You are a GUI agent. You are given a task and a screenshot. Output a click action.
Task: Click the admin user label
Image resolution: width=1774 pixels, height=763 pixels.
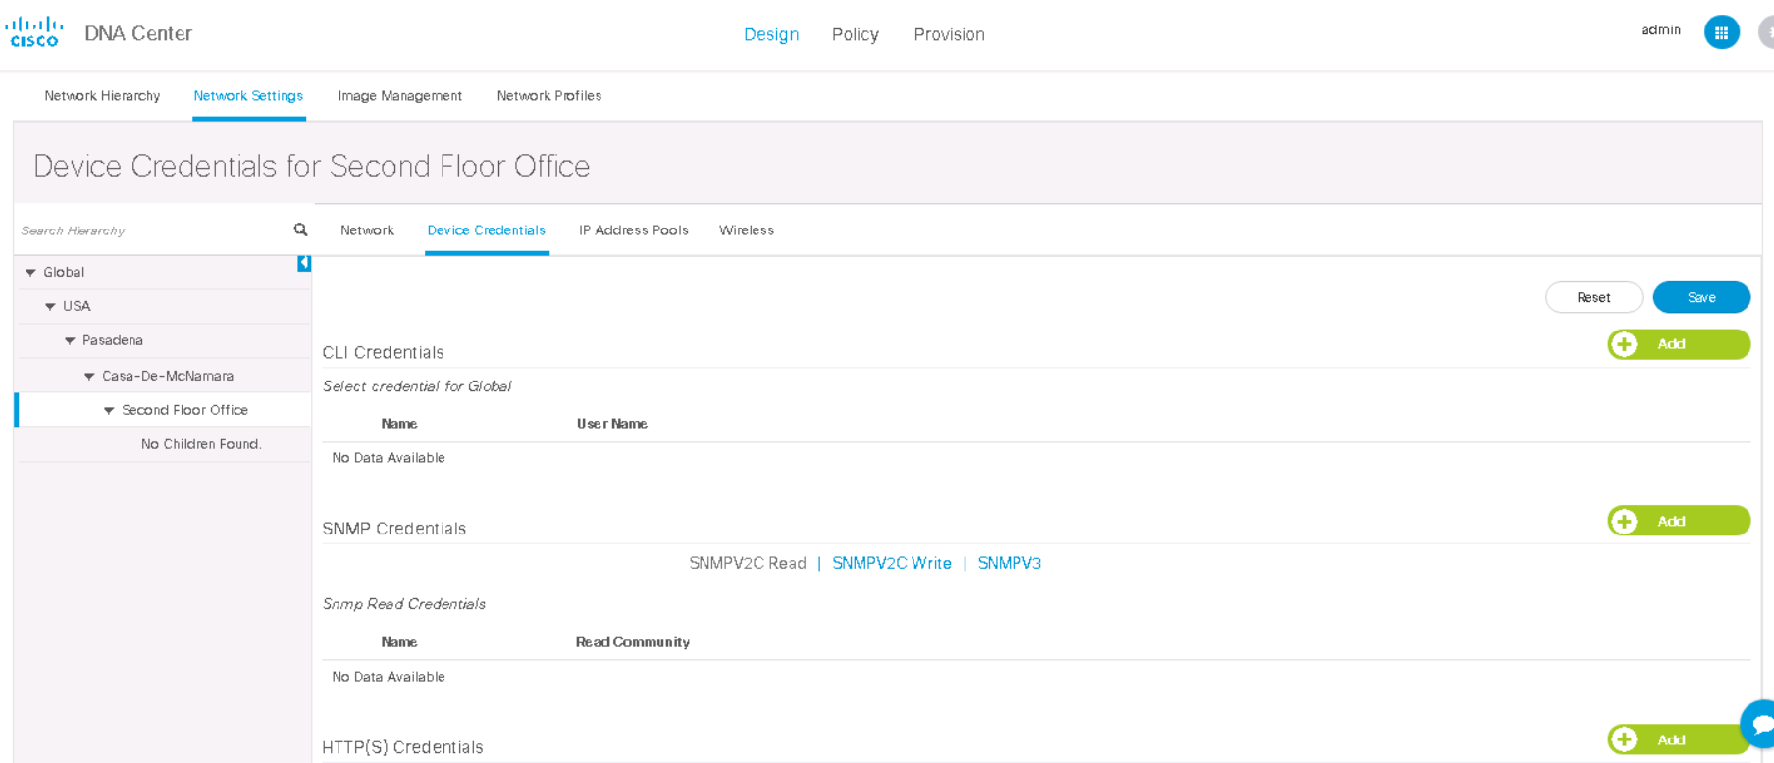tap(1660, 30)
